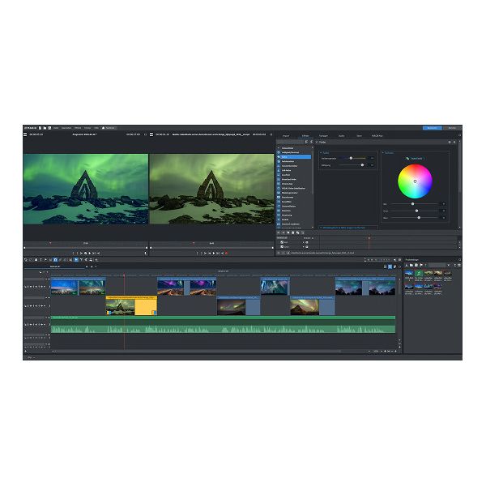Collapse the Farbton color wheel section

(383, 153)
